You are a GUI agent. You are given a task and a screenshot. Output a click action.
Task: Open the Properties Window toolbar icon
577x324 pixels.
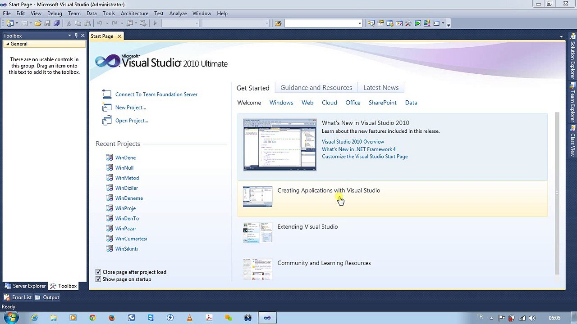(x=380, y=23)
